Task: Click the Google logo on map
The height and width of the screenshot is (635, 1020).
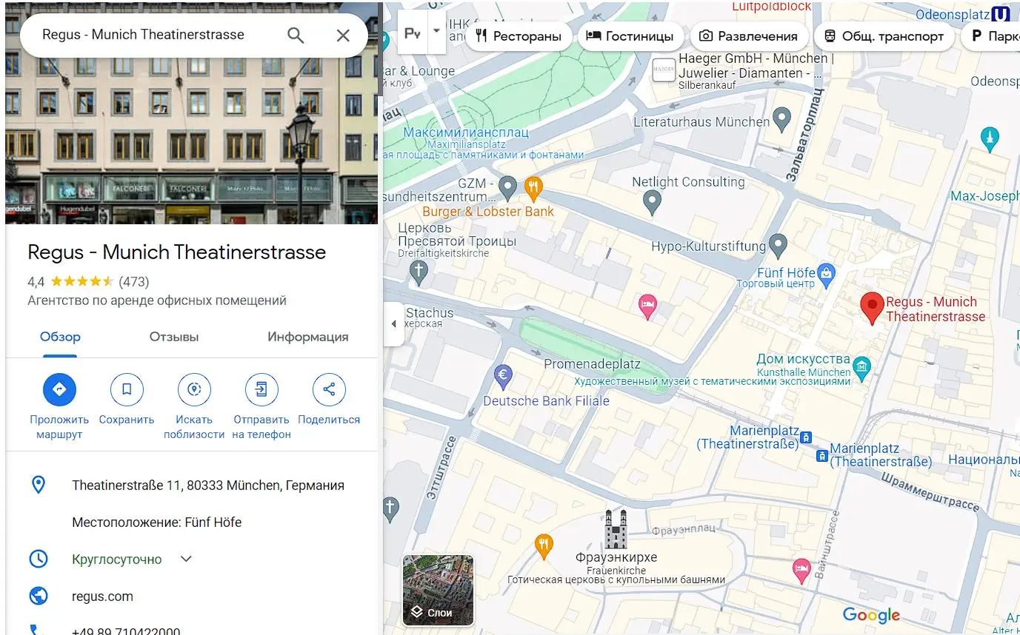Action: [872, 615]
